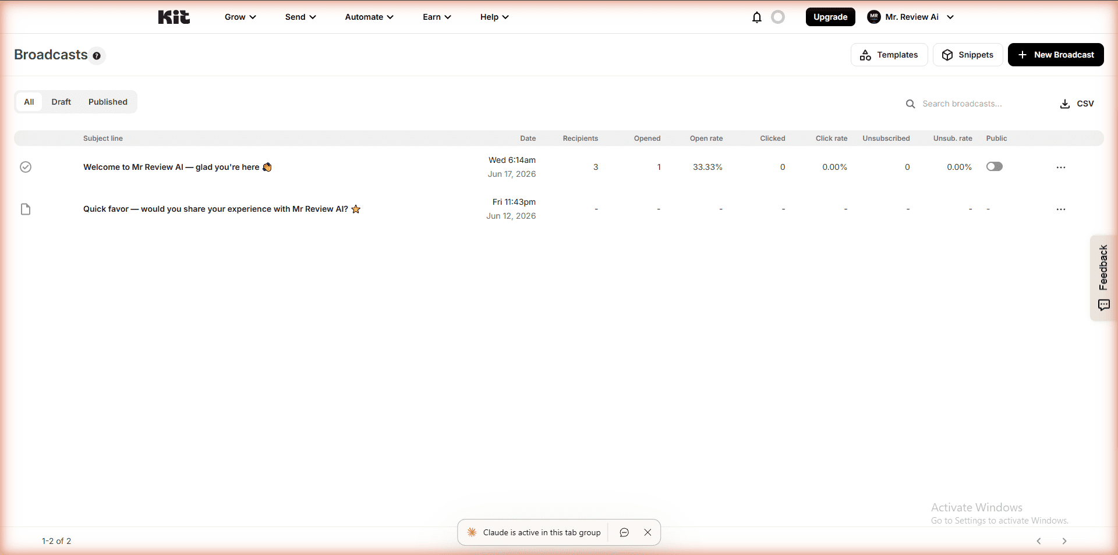Image resolution: width=1118 pixels, height=555 pixels.
Task: Click the Public column header
Action: [x=996, y=138]
